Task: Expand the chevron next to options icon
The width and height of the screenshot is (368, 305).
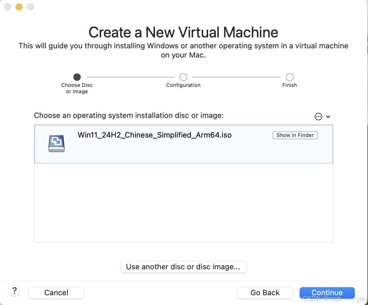Action: pyautogui.click(x=328, y=117)
